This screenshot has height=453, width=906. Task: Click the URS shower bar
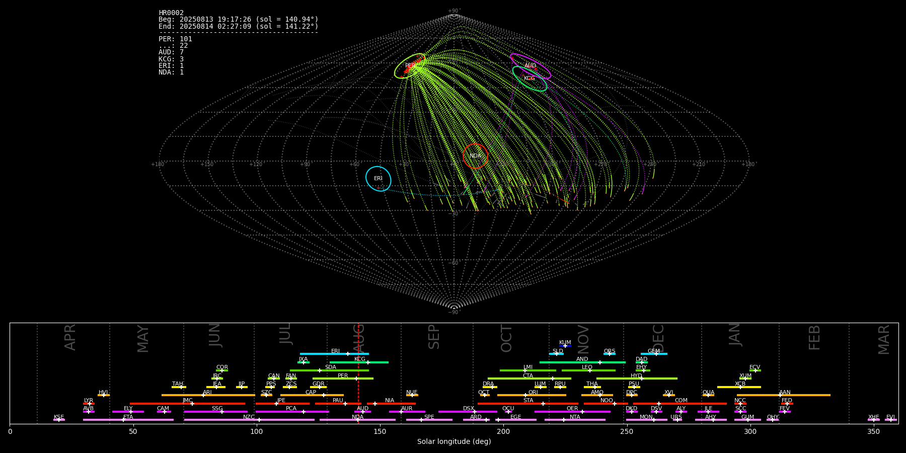point(677,420)
